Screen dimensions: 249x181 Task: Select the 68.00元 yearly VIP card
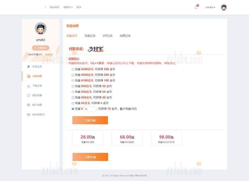[x=127, y=138]
